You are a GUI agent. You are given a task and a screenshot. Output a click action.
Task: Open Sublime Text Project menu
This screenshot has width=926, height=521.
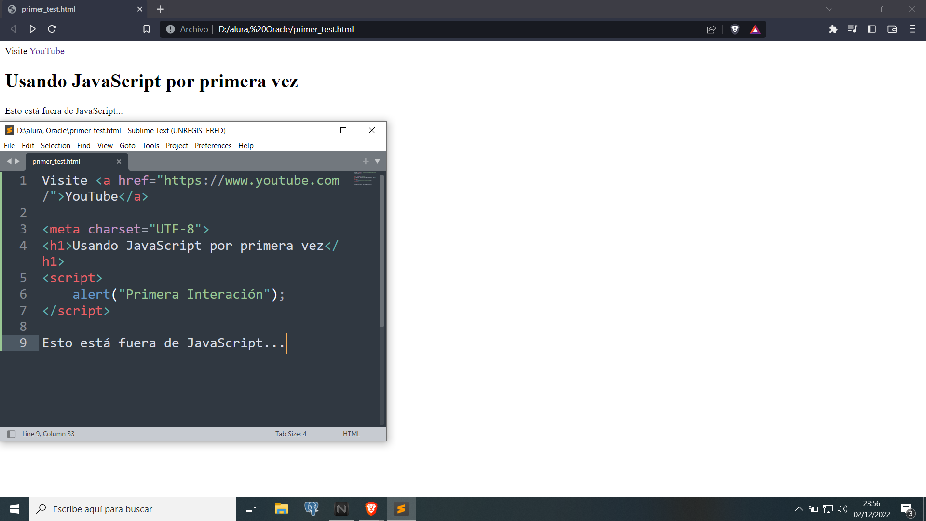tap(177, 146)
